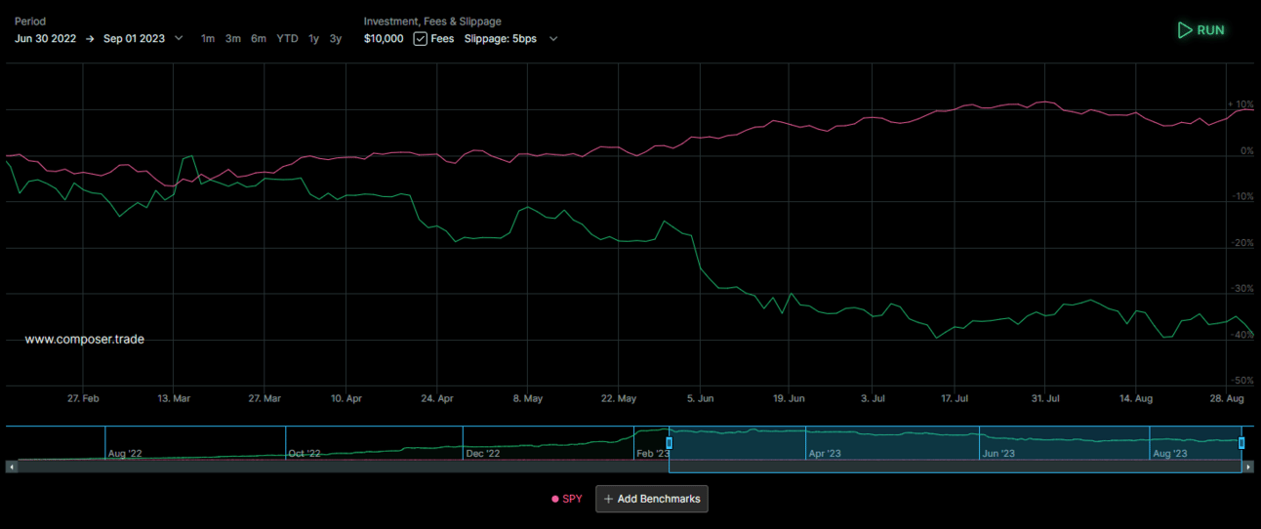Select the 1m period preset

pos(208,39)
